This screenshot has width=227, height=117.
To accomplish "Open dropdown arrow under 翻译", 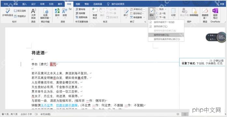I will click(57, 18).
